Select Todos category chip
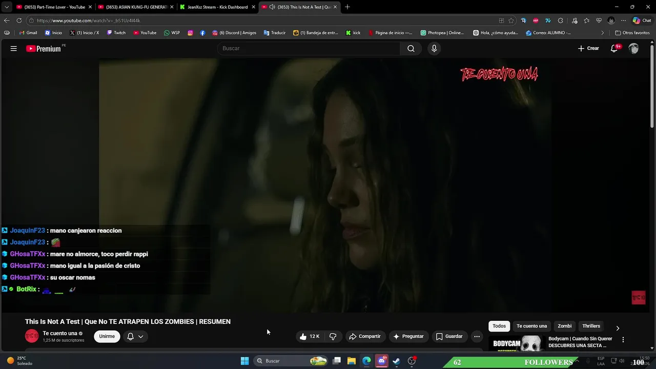This screenshot has width=656, height=369. click(499, 326)
